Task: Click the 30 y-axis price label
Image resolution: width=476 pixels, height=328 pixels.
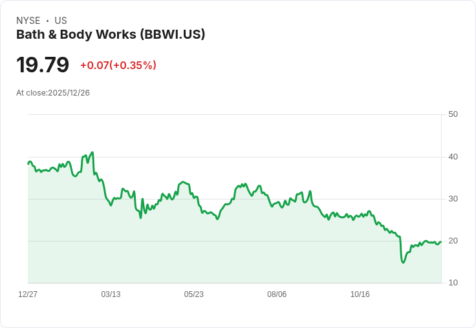Action: [x=453, y=199]
